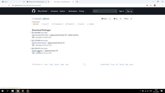The height and width of the screenshot is (93, 165).
Task: Open the footer About link
Action: click(131, 64)
